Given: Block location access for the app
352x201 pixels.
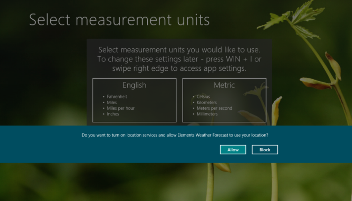Looking at the screenshot, I should click(265, 150).
